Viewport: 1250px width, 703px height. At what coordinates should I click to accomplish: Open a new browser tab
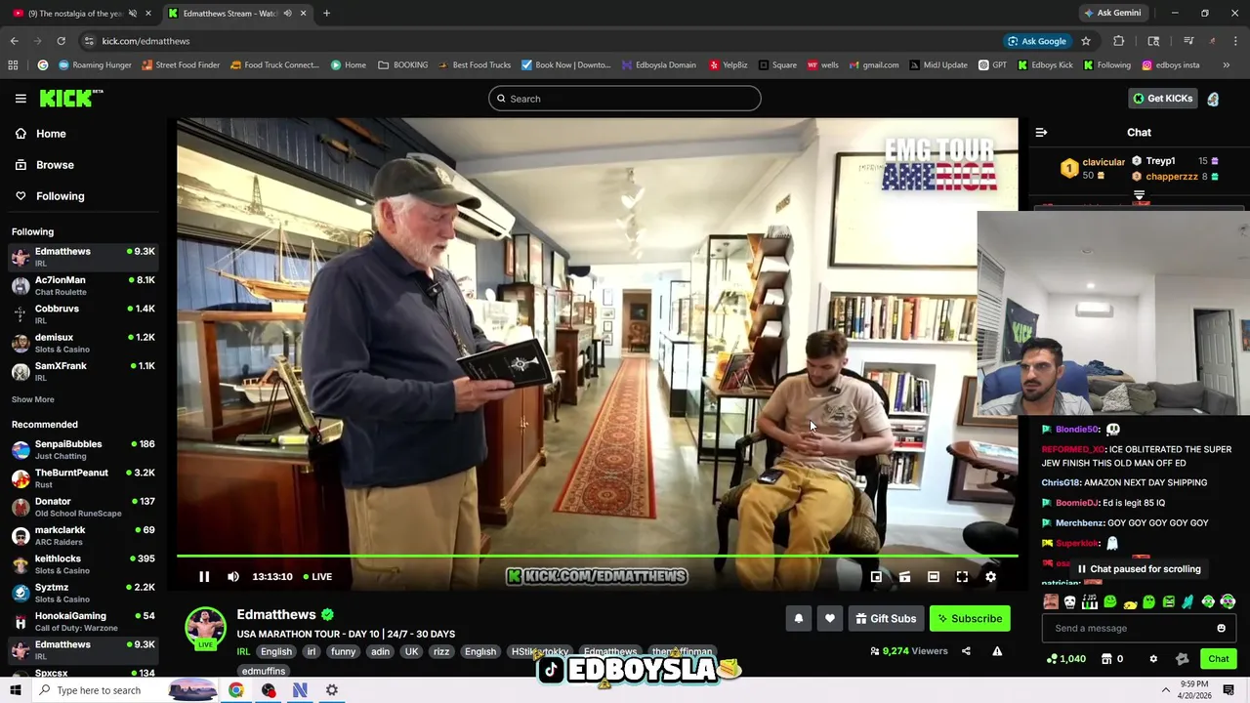pyautogui.click(x=326, y=14)
